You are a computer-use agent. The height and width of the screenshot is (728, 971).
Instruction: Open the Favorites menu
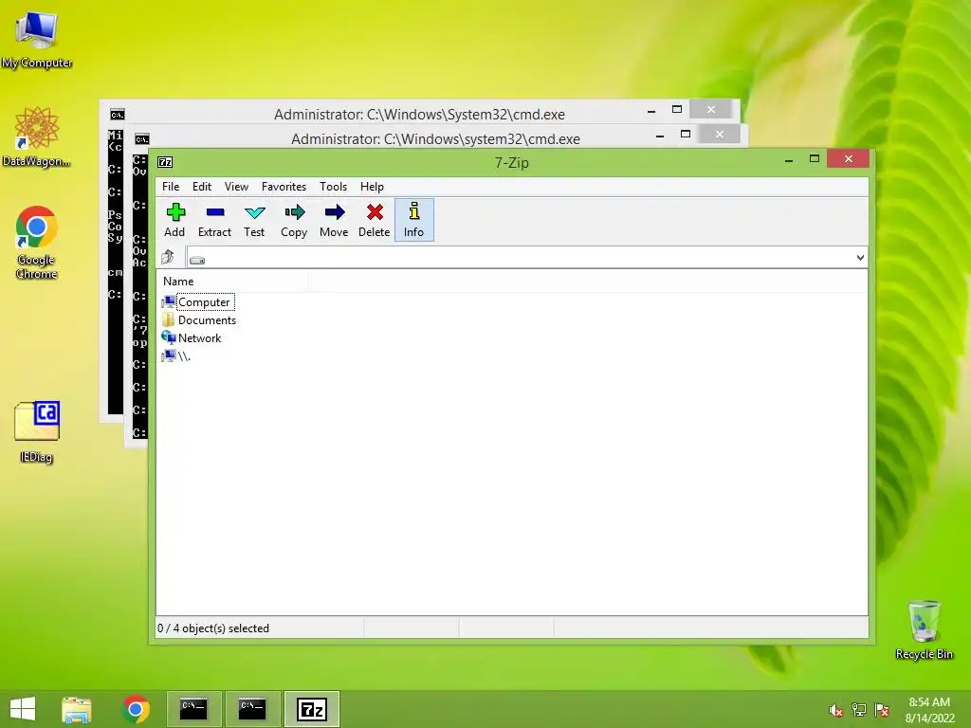(x=284, y=187)
